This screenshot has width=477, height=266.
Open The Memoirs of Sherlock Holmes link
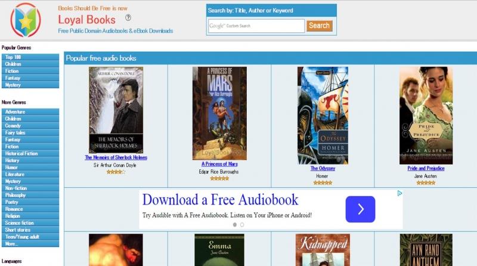116,157
